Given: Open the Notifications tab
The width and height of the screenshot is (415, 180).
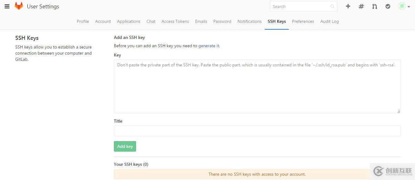Looking at the screenshot, I should tap(249, 21).
